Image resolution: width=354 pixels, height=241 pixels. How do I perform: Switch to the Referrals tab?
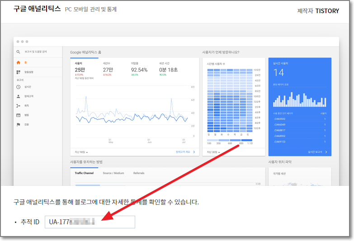pyautogui.click(x=139, y=173)
